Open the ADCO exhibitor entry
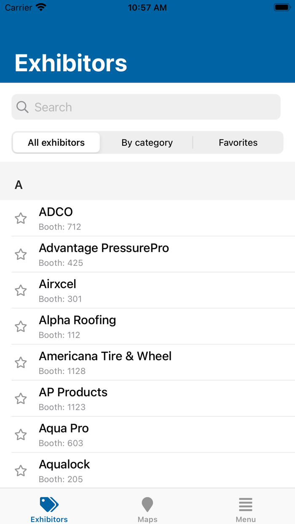Image resolution: width=295 pixels, height=524 pixels. pos(160,218)
